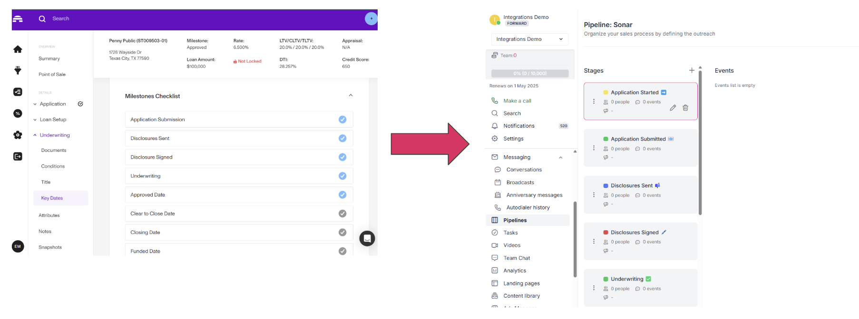Open the checklist tasks icon in left rail
Image resolution: width=859 pixels, height=319 pixels.
tap(18, 92)
